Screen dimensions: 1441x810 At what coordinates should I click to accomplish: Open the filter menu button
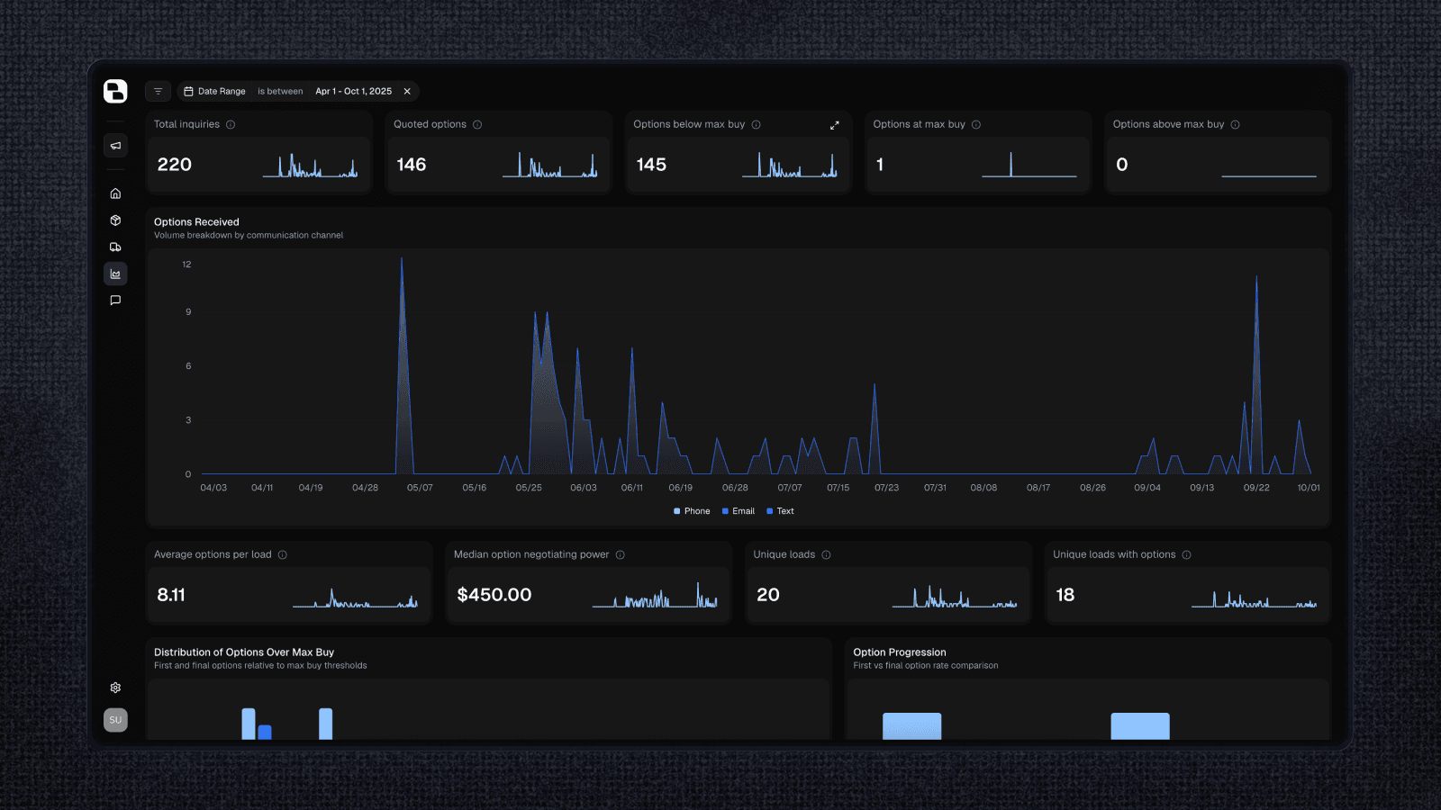158,91
